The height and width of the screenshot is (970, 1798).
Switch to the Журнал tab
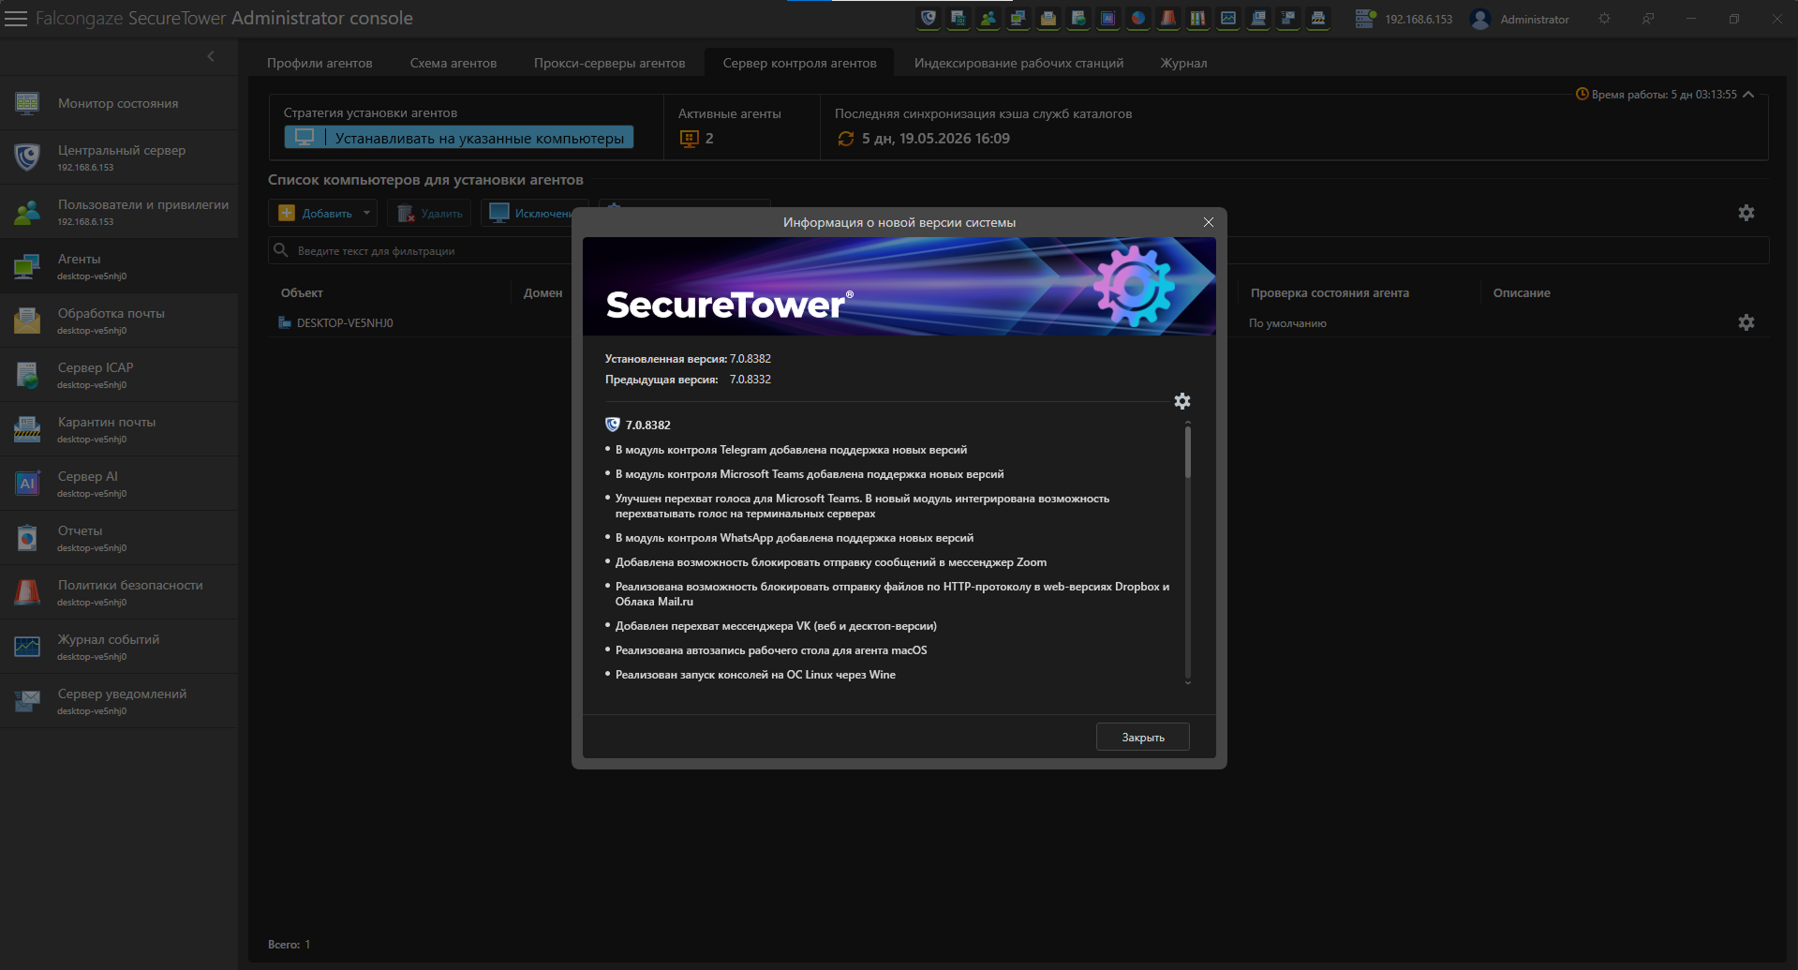(1184, 63)
